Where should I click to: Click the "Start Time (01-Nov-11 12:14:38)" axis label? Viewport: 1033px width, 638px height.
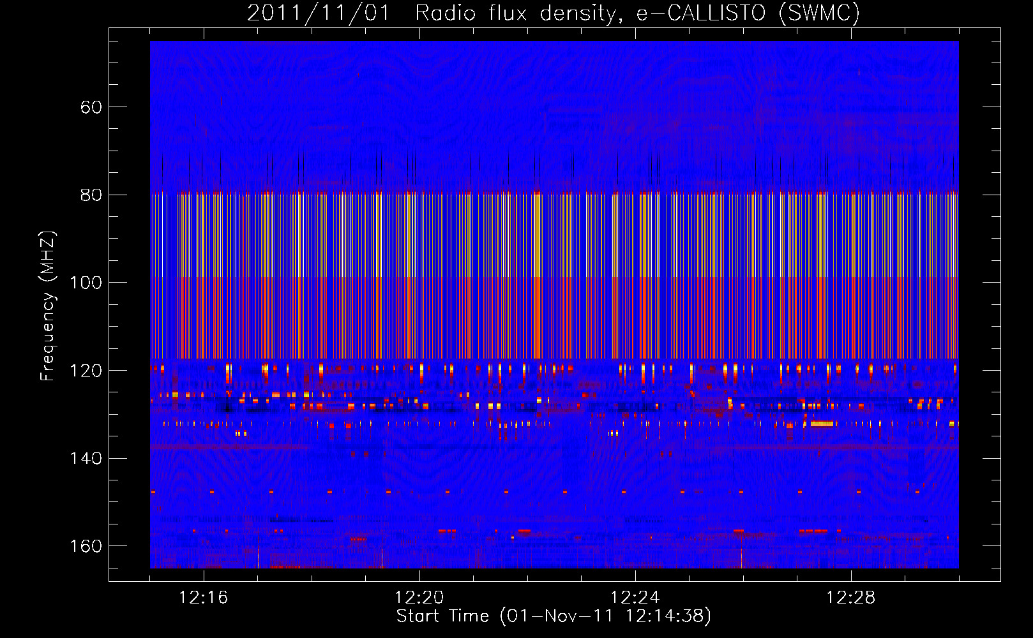554,616
